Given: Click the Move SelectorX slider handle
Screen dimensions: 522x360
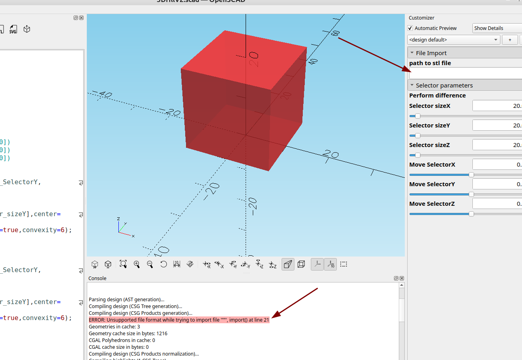Looking at the screenshot, I should click(x=471, y=175).
